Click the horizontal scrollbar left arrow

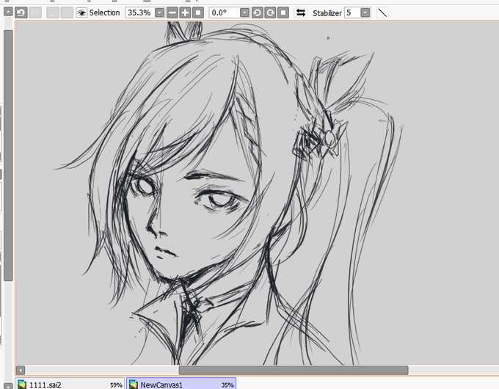pyautogui.click(x=21, y=370)
